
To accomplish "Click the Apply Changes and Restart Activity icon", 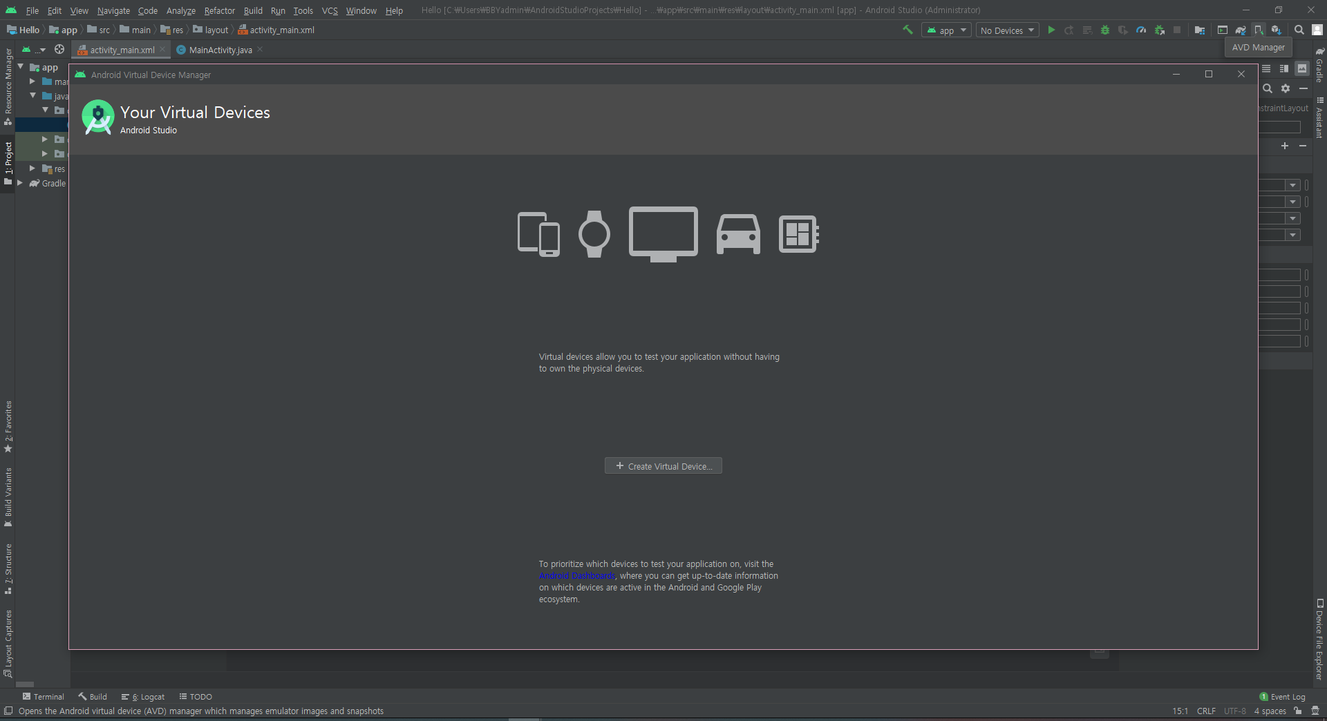I will coord(1069,30).
